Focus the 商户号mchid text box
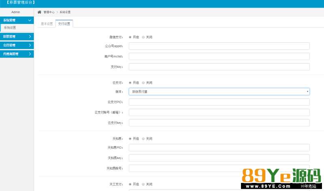 coord(219,57)
